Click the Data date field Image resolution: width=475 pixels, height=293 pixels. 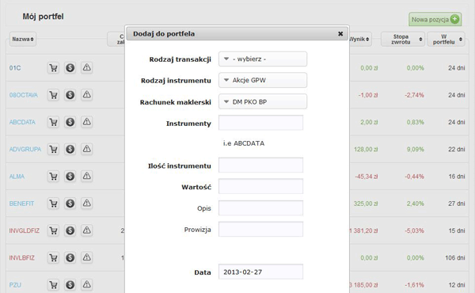(x=260, y=272)
